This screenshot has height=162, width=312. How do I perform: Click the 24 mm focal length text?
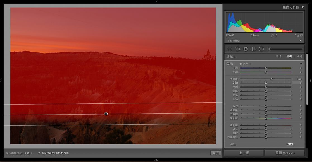pyautogui.click(x=255, y=35)
